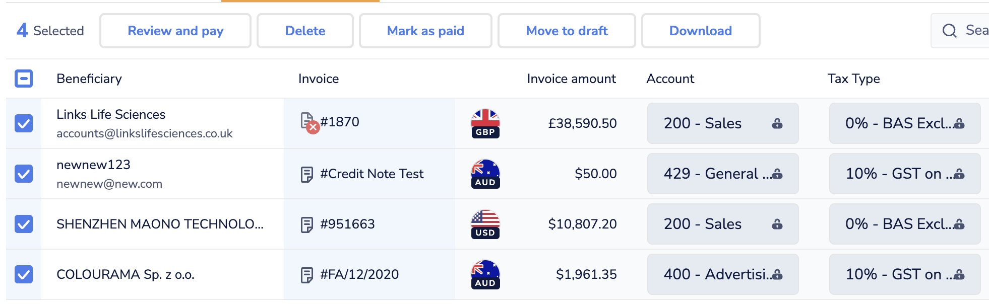
Task: Open the 429 - General account dropdown
Action: pyautogui.click(x=722, y=174)
